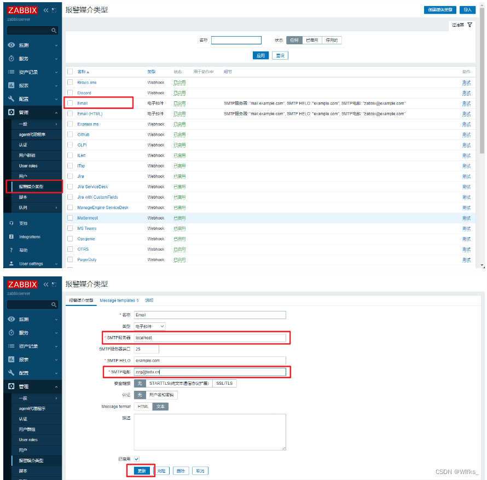Uncheck the 已启用 checkbox in the Email form
Image resolution: width=487 pixels, height=480 pixels.
137,459
